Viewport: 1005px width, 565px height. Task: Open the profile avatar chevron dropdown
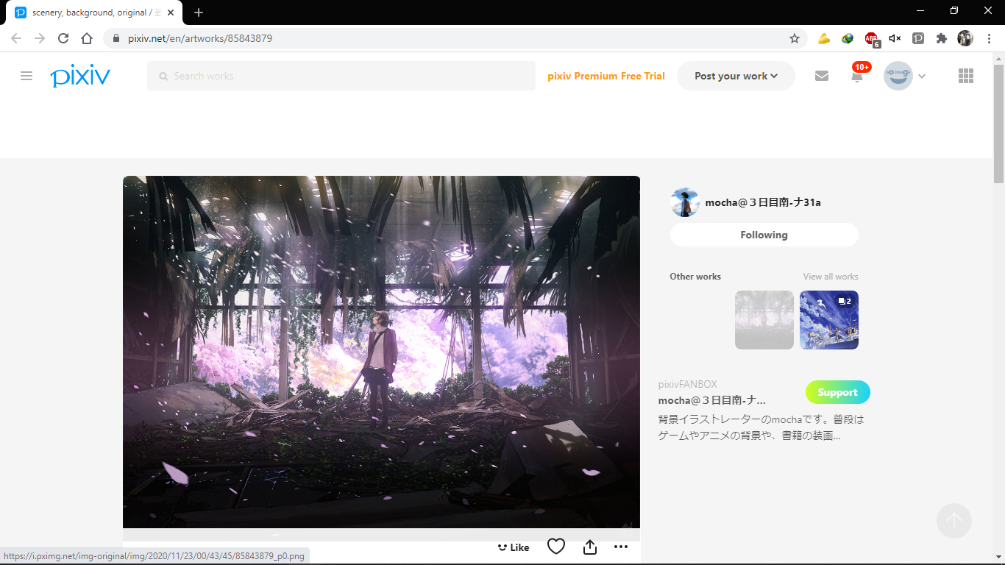(922, 76)
